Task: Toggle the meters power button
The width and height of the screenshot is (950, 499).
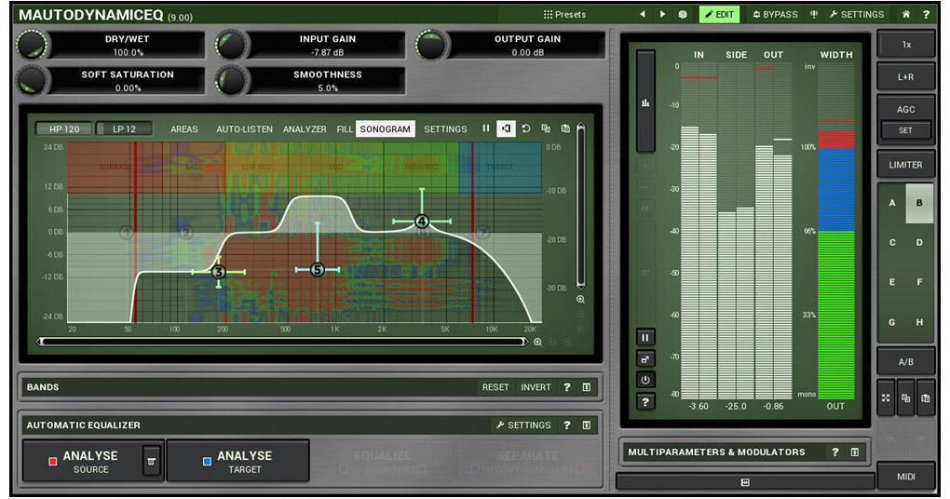Action: click(x=645, y=381)
